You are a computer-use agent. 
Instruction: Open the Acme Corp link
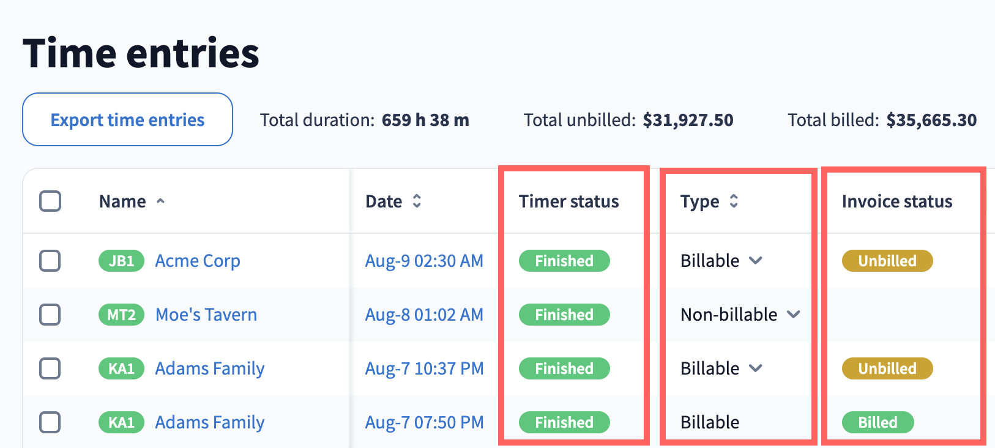click(198, 261)
